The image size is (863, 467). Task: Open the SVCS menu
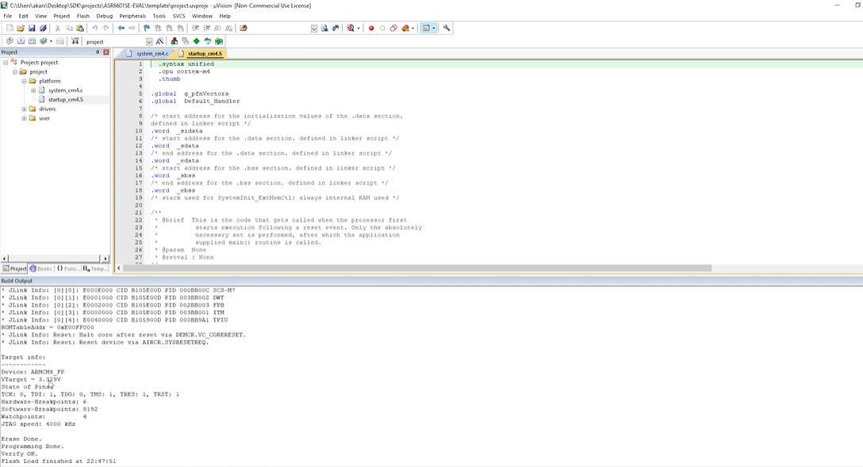pos(179,16)
